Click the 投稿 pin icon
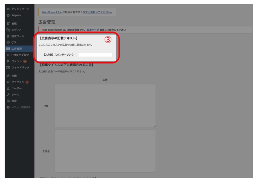The height and width of the screenshot is (178, 260). tap(8, 24)
